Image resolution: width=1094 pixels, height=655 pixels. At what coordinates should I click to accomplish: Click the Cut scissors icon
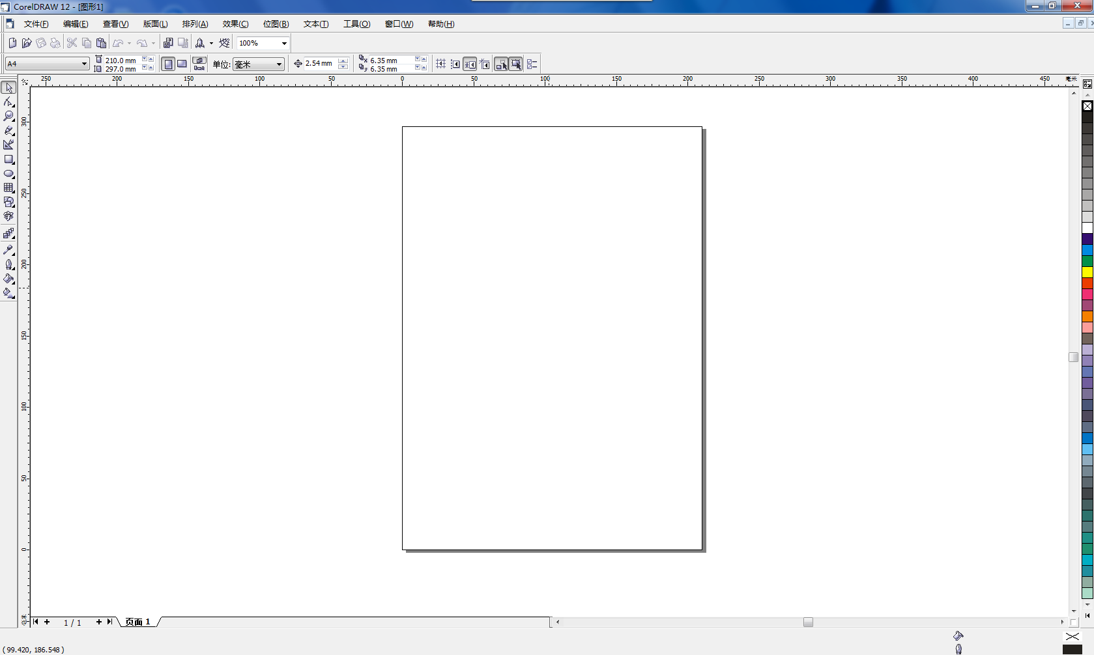click(72, 43)
